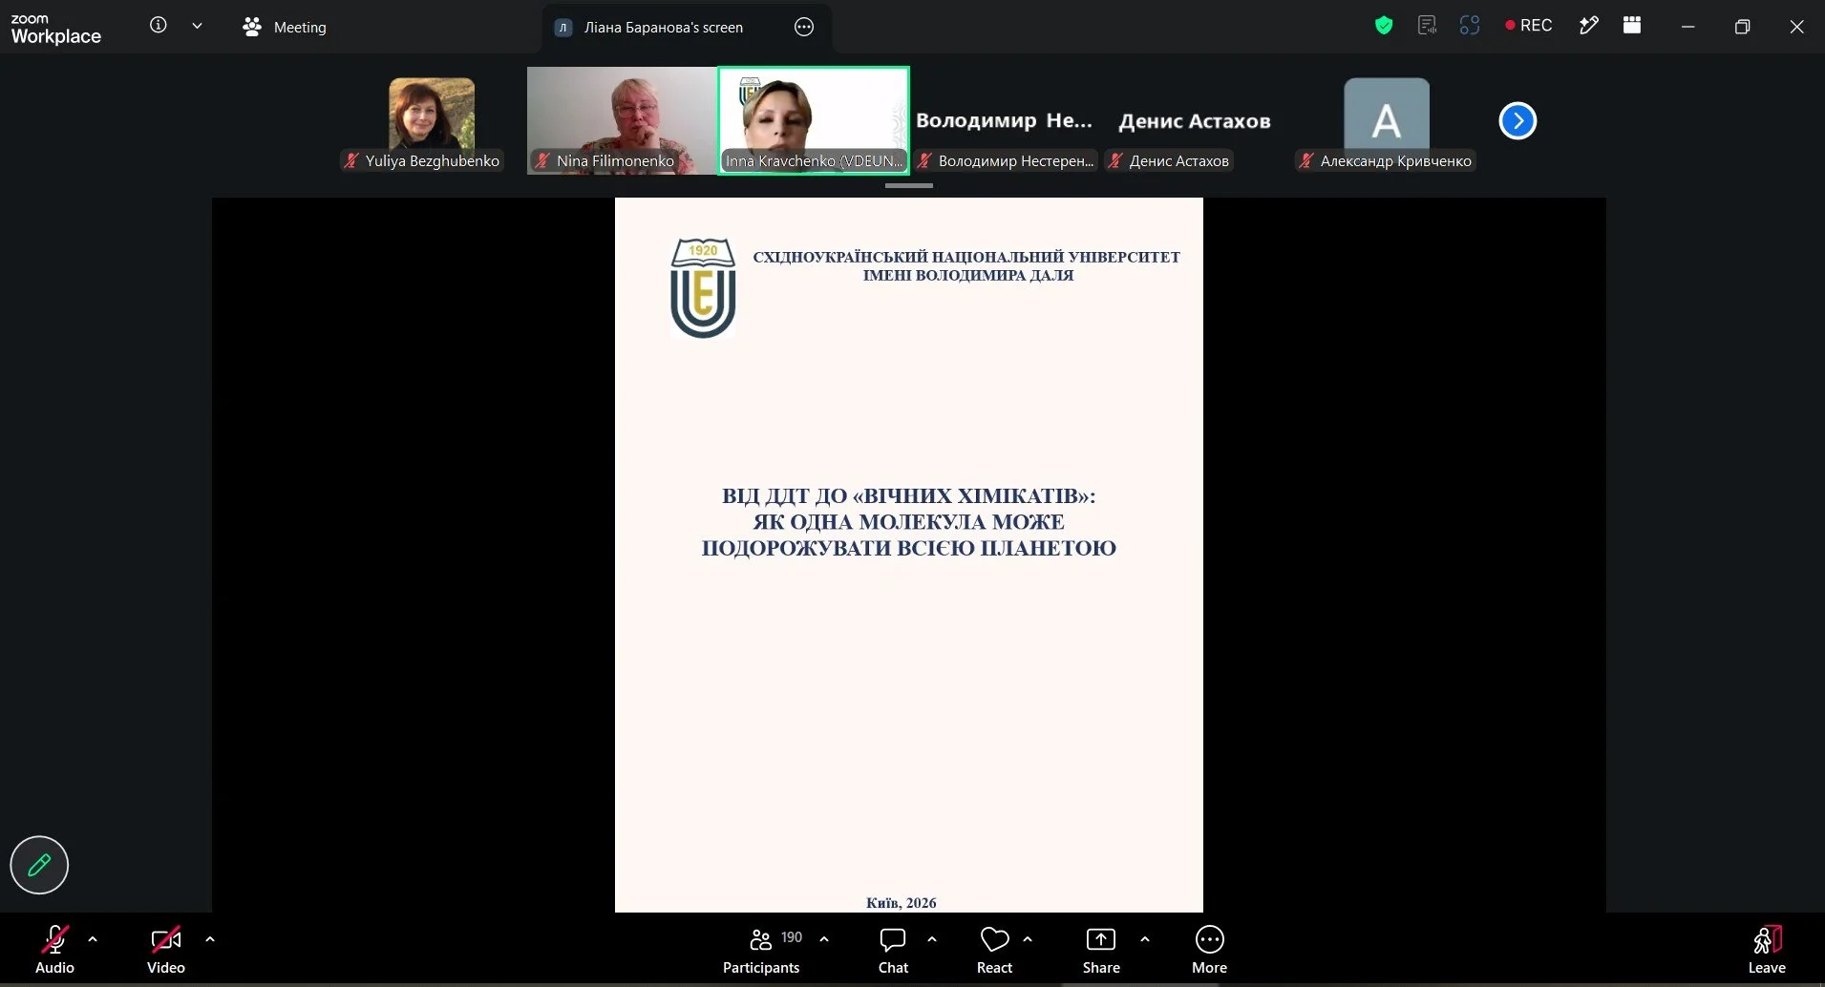This screenshot has height=987, width=1825.
Task: Click the green encryption shield icon
Action: click(1384, 26)
